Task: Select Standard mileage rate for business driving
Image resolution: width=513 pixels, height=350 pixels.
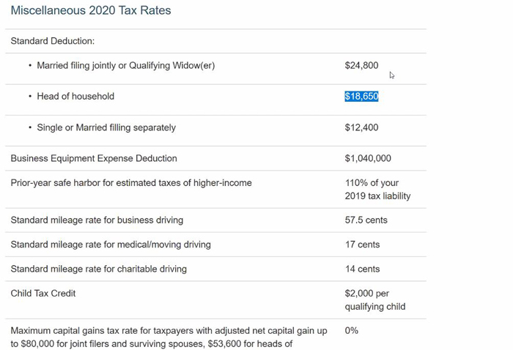Action: click(x=97, y=220)
